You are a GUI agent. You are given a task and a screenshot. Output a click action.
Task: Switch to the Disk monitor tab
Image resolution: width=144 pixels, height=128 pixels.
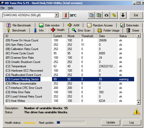(50, 25)
